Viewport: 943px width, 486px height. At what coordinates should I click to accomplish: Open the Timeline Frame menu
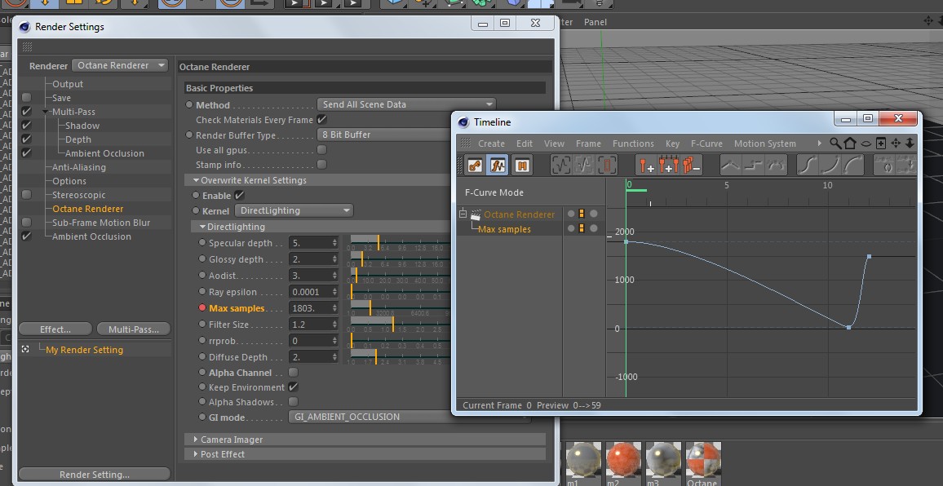coord(588,144)
